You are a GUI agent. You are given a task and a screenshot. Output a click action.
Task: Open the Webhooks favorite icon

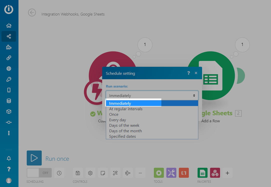tap(215, 173)
